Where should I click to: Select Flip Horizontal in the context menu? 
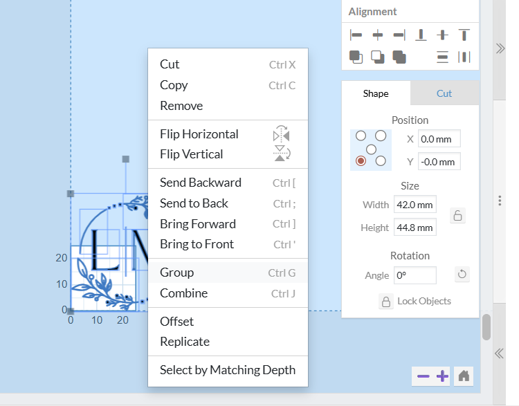[199, 134]
